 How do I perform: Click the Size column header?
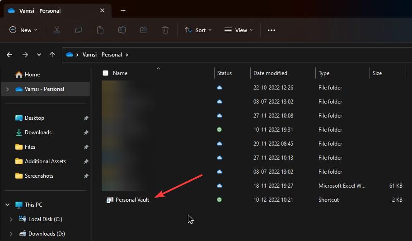click(x=377, y=73)
